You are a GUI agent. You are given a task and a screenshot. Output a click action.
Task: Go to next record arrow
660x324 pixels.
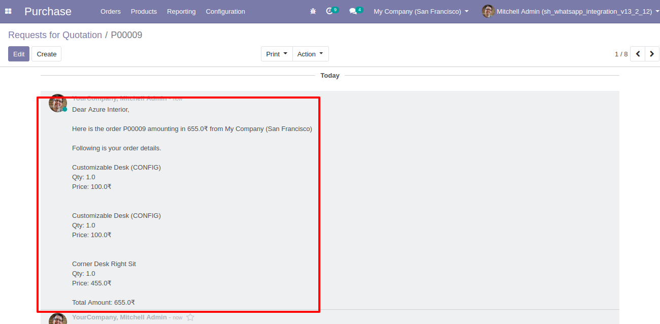point(652,54)
